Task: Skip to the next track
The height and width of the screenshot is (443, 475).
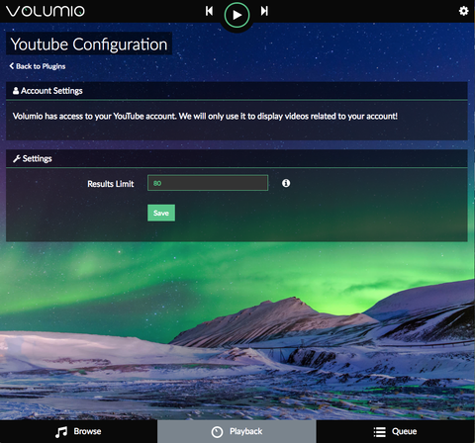Action: point(264,11)
